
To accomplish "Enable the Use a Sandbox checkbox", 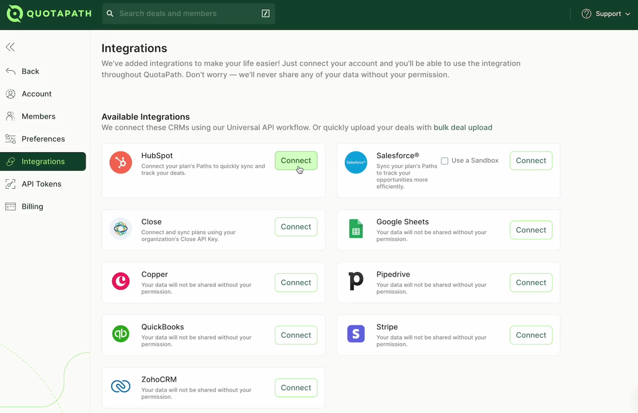I will 444,161.
